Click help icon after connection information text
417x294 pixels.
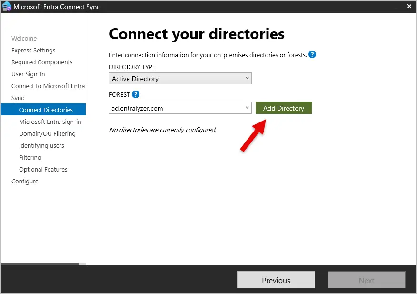pyautogui.click(x=312, y=55)
